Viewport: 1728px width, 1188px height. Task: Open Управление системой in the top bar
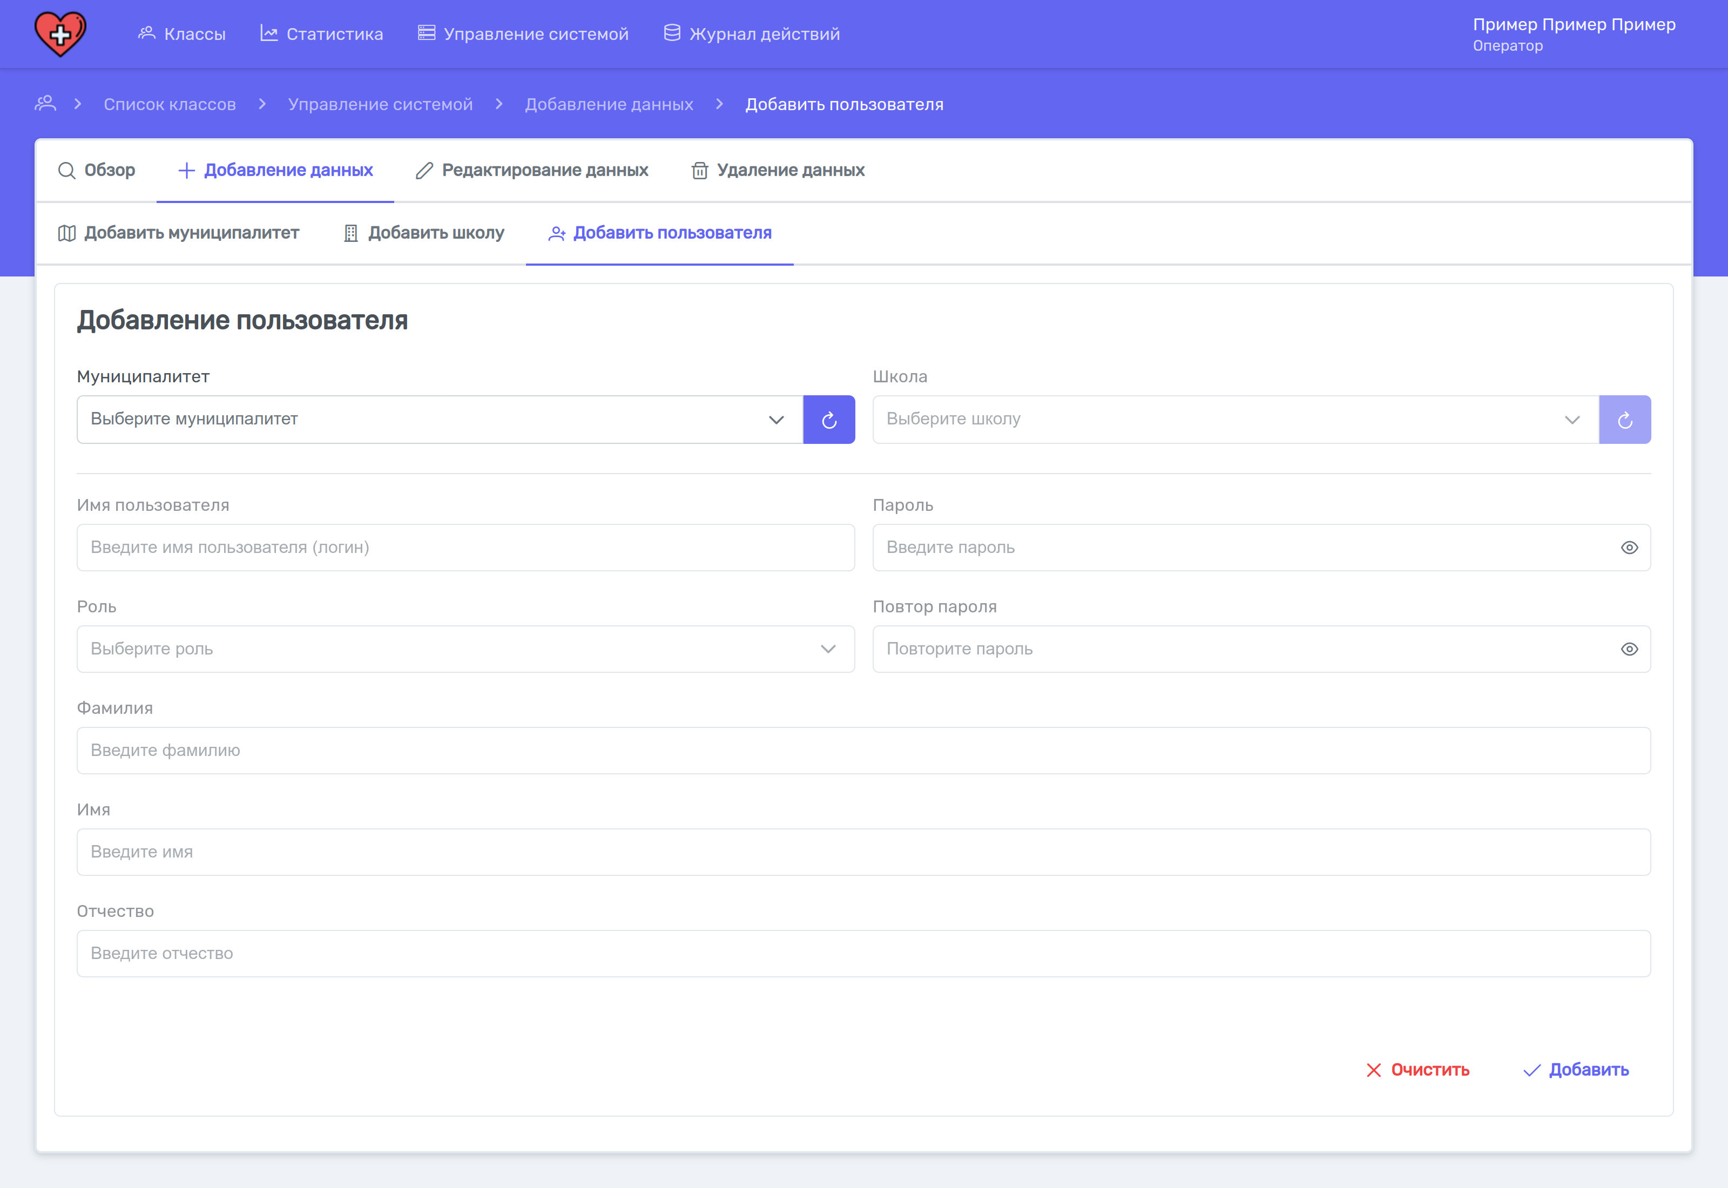[x=523, y=34]
